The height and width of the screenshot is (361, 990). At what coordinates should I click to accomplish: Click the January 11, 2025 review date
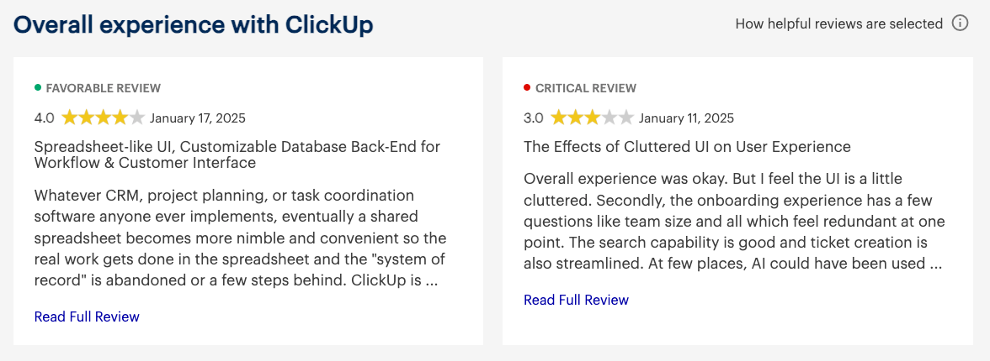pos(686,118)
